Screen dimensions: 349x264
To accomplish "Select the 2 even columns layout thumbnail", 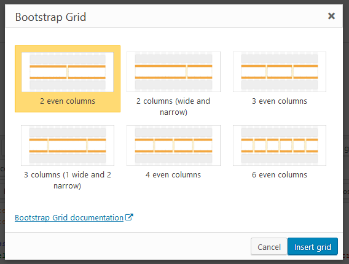I will click(x=68, y=72).
